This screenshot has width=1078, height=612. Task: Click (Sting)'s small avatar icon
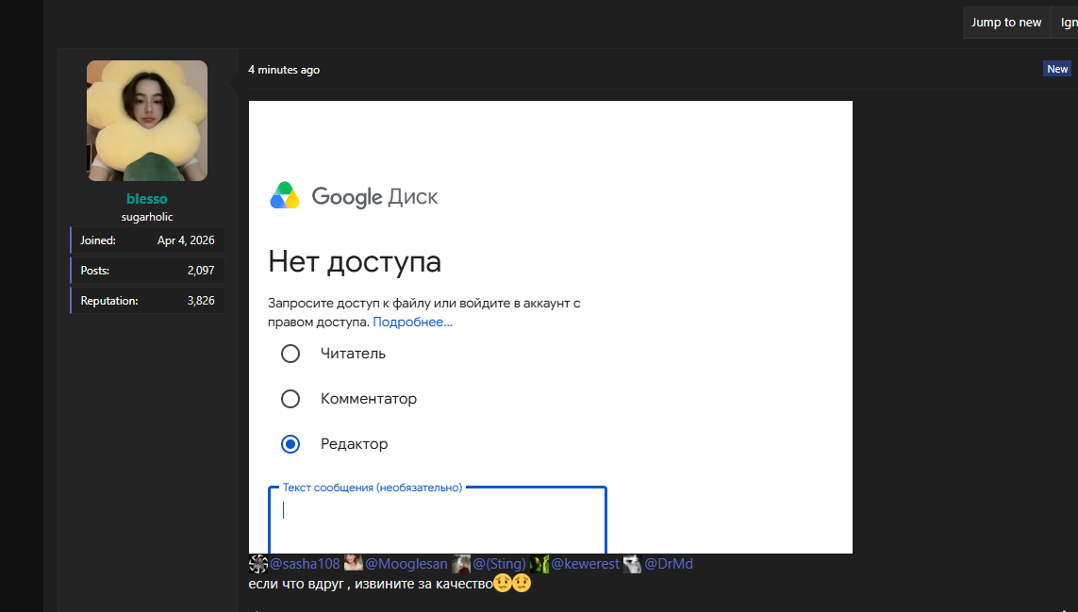click(461, 564)
